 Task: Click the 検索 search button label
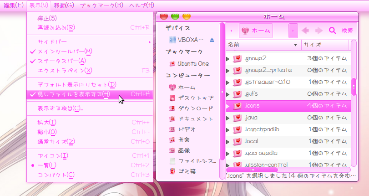coord(347,31)
